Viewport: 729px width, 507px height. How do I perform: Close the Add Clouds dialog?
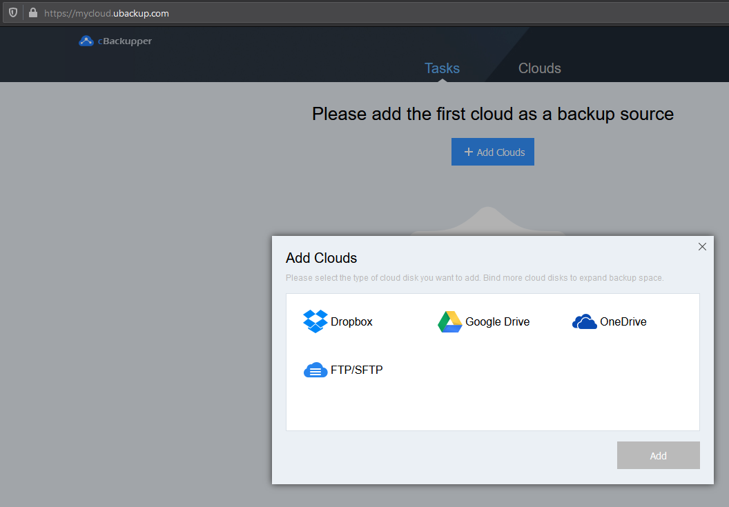click(x=702, y=247)
